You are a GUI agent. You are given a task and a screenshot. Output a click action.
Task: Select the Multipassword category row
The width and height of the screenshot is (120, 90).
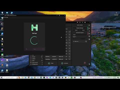click(x=36, y=64)
